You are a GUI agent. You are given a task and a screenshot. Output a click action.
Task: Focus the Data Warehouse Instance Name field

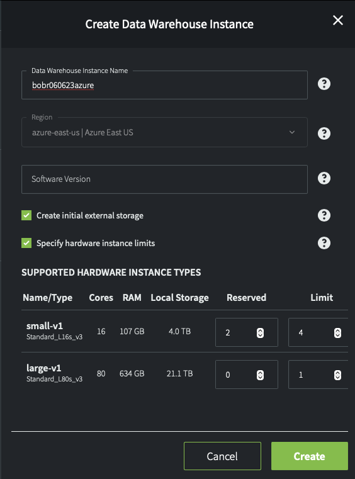[164, 85]
